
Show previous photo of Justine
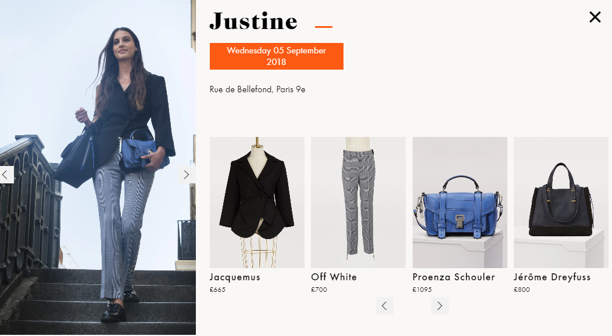coord(6,175)
